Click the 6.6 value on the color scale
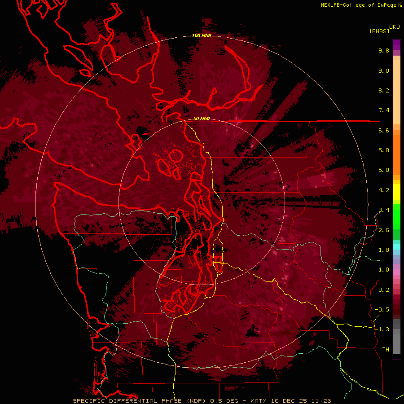 coord(384,130)
